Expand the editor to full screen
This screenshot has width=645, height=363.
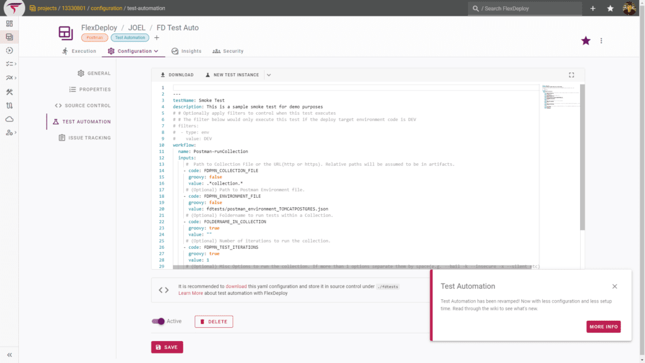(x=571, y=75)
